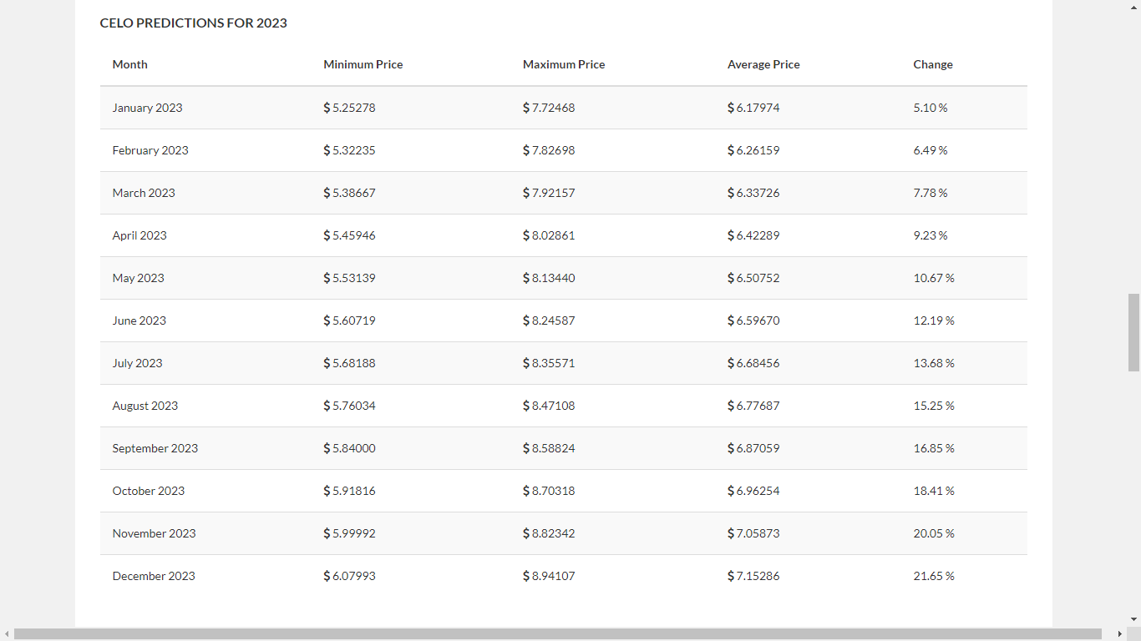Select the December 2023 row label
The image size is (1141, 641).
(154, 576)
